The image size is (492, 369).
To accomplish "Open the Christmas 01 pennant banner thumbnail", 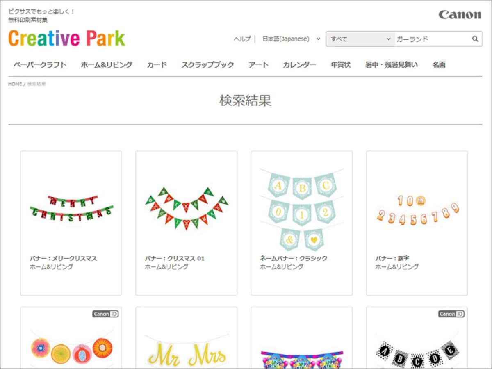I will tap(187, 208).
